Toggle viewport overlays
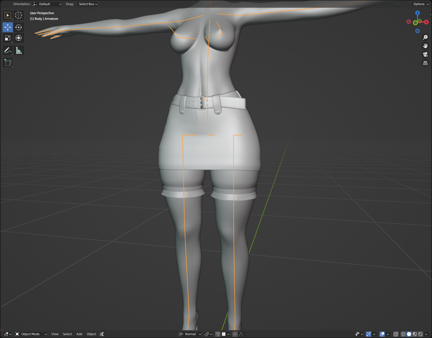 [x=382, y=334]
